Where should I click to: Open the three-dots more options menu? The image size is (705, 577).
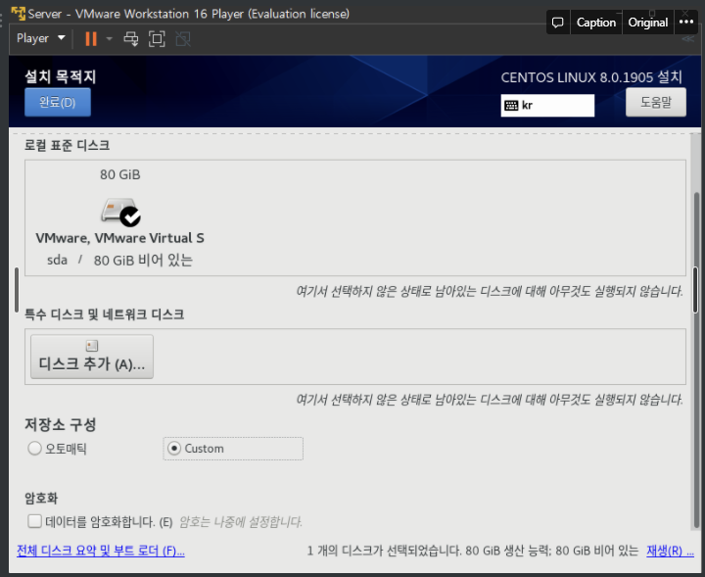(686, 22)
